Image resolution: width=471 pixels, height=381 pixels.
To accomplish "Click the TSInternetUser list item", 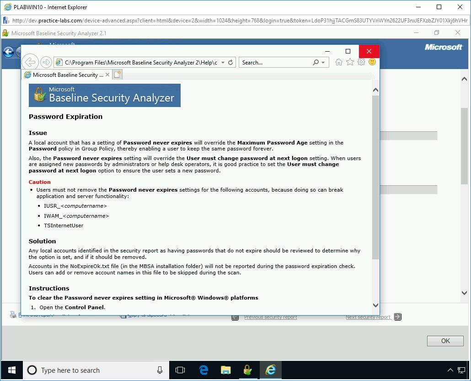I will 64,225.
